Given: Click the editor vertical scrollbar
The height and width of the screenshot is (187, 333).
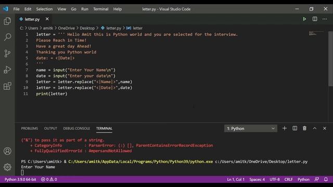Looking at the screenshot, I should point(330,59).
